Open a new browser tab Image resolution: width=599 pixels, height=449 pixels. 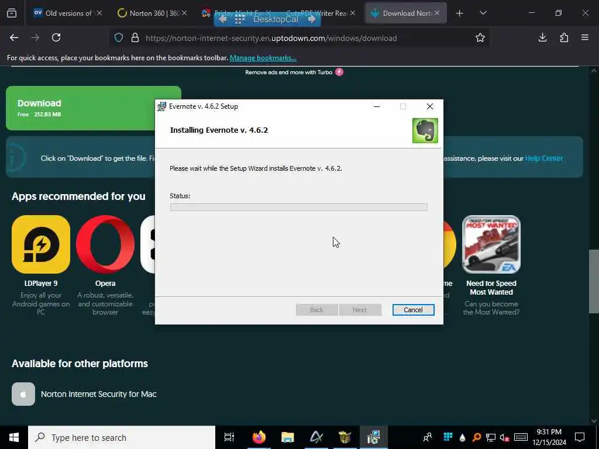pos(460,13)
